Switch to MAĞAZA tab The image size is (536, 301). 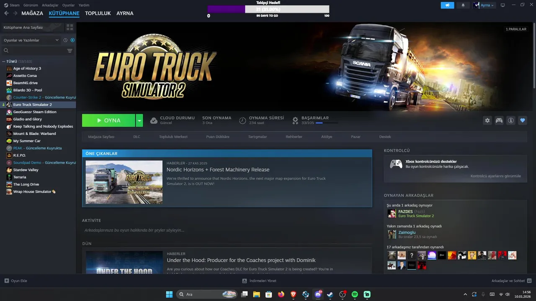(32, 13)
